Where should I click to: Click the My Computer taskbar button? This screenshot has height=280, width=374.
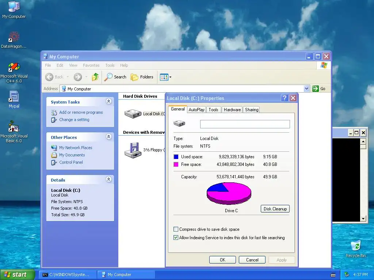coord(126,275)
